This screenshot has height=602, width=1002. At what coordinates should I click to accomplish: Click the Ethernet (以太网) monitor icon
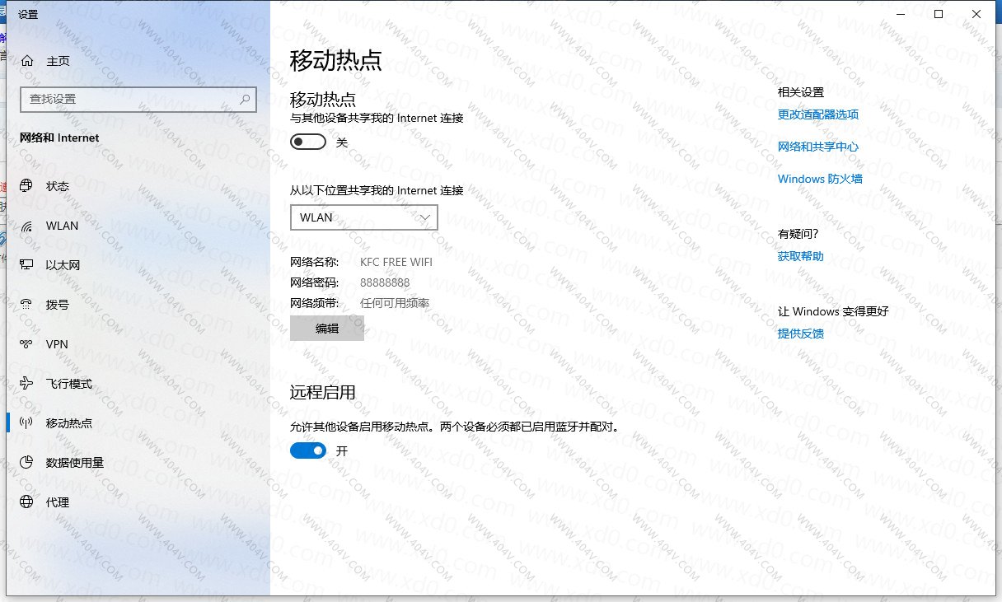pyautogui.click(x=27, y=265)
